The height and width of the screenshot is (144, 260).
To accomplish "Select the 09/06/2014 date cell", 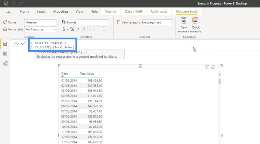I will (69, 122).
